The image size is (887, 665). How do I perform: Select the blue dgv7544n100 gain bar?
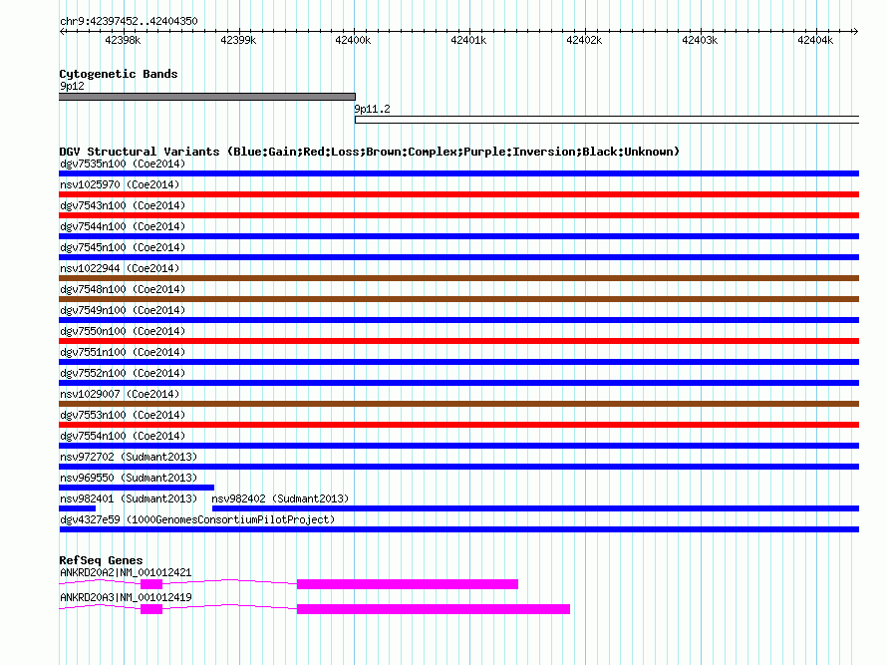[x=458, y=236]
